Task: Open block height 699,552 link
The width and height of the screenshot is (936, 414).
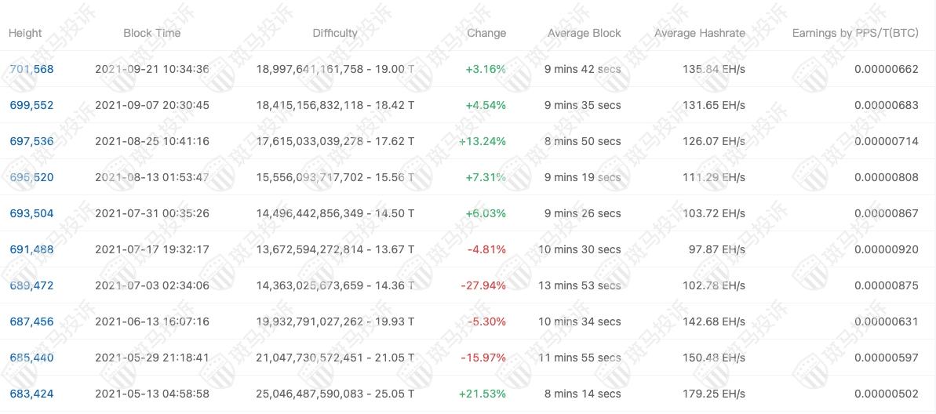Action: point(31,105)
